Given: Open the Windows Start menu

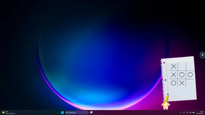Looking at the screenshot, I should (x=62, y=113).
